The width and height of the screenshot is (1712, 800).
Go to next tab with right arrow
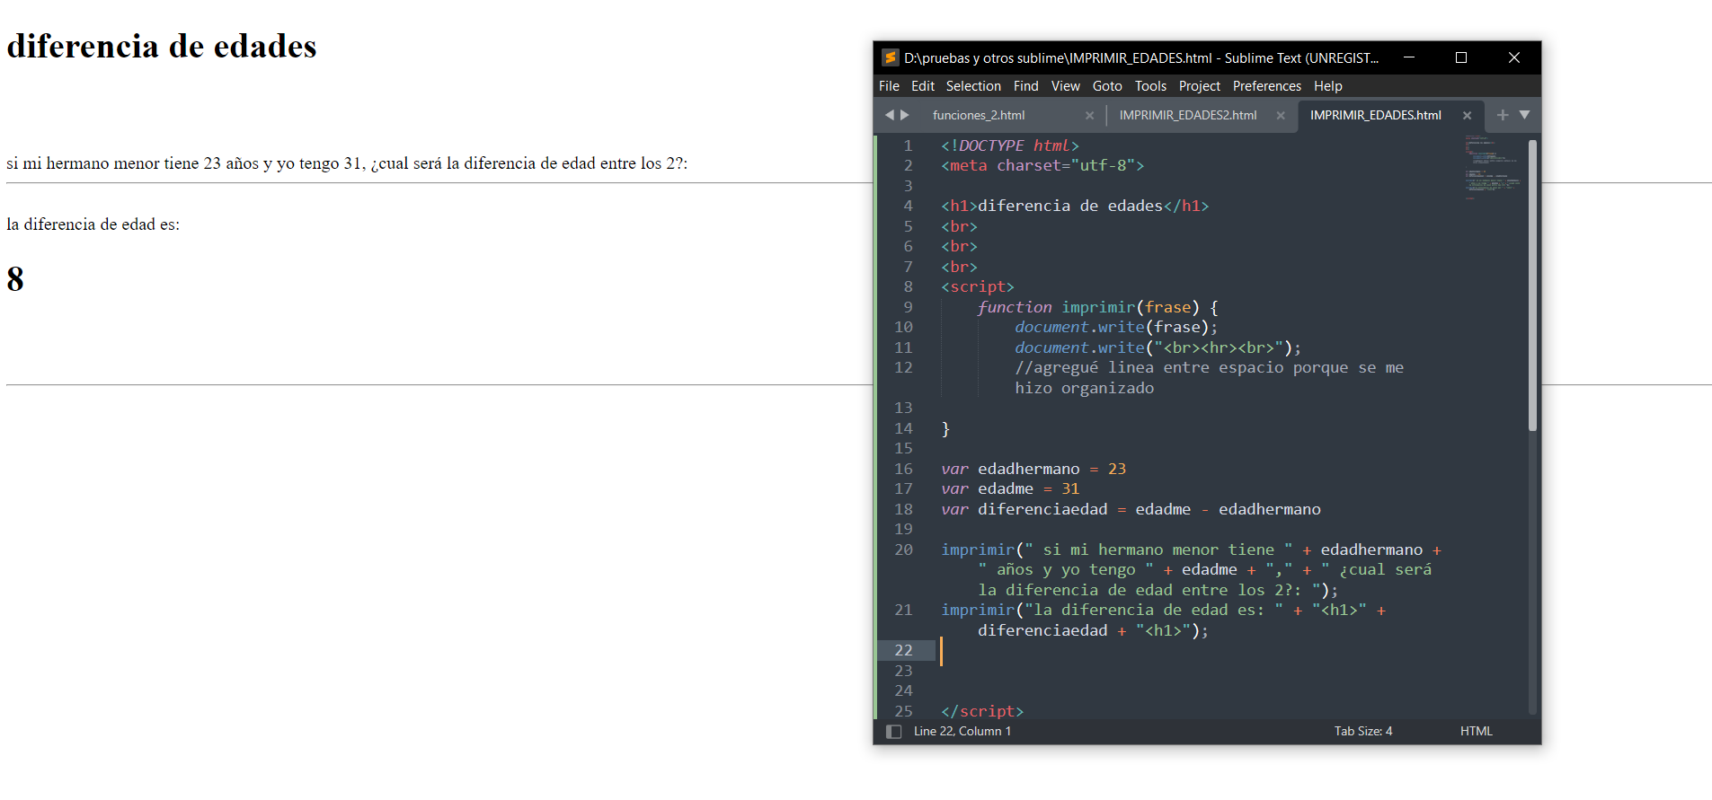[905, 115]
